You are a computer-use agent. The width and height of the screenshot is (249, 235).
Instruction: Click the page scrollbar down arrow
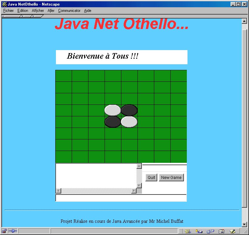coord(244,224)
